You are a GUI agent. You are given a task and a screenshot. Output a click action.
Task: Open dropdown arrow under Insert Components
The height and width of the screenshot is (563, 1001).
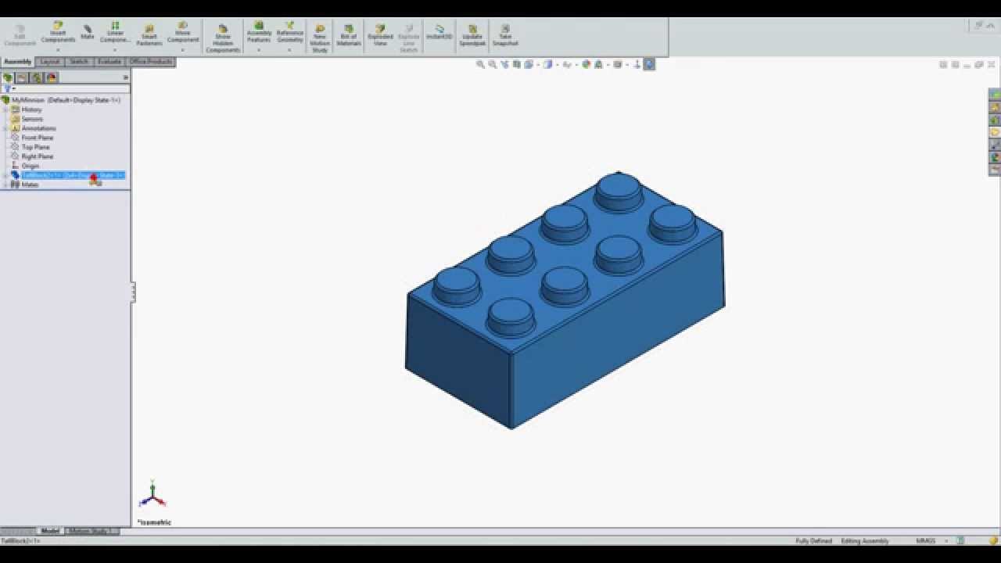tap(58, 50)
